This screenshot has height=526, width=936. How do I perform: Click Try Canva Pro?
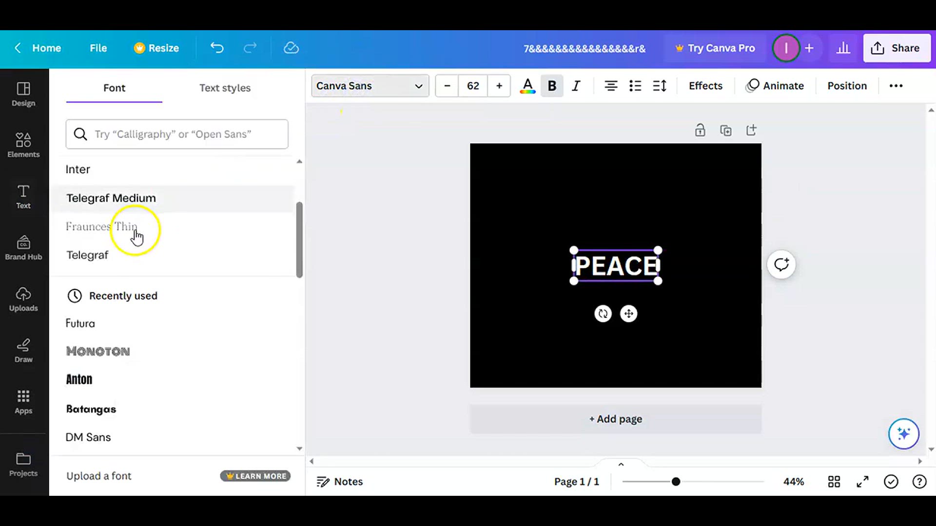coord(715,48)
